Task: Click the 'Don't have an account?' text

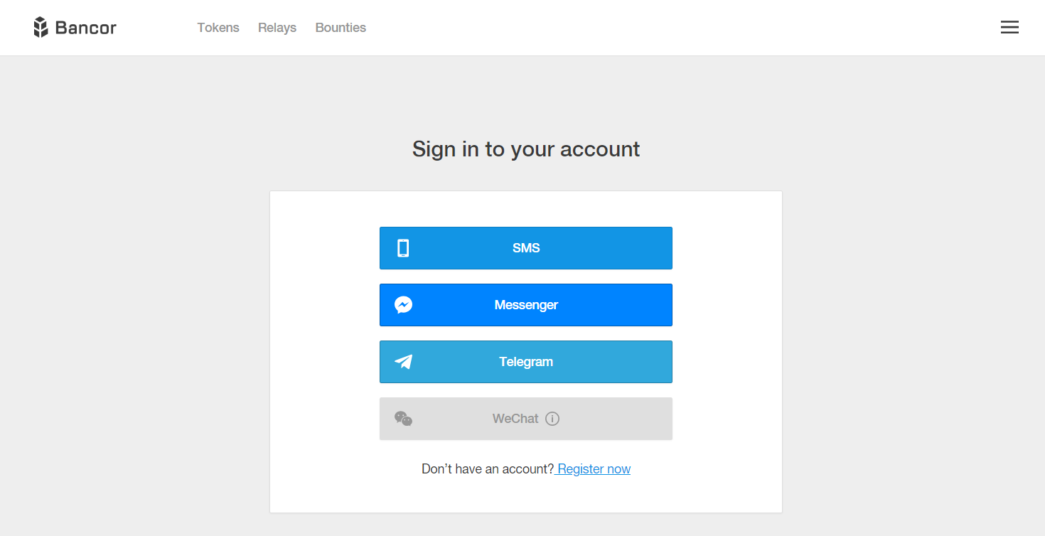Action: pos(488,469)
